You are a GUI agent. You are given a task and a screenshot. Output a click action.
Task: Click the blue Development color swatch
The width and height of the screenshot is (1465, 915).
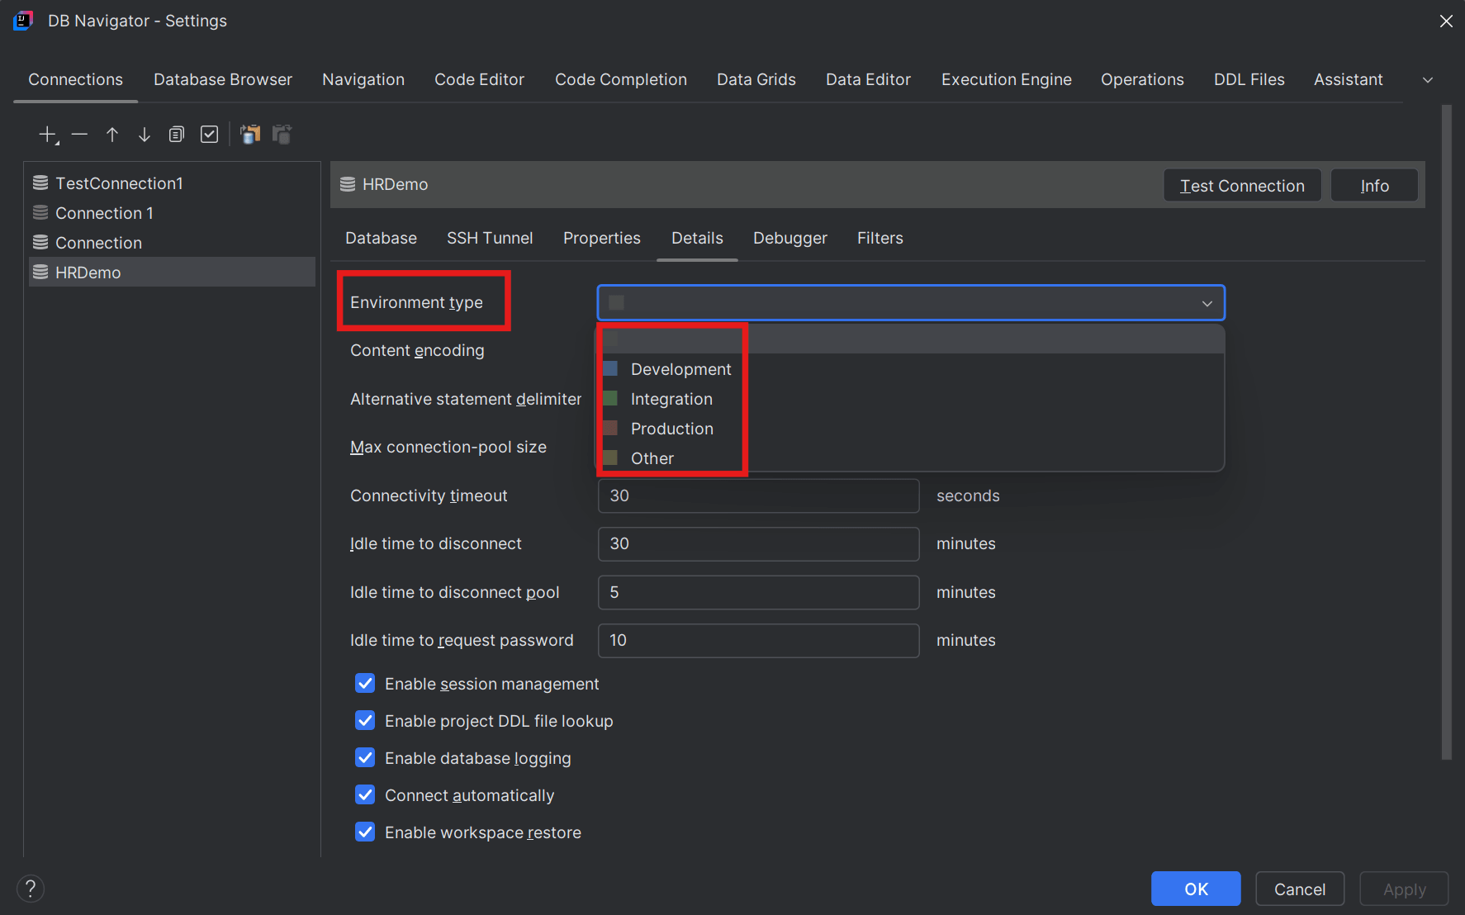610,368
